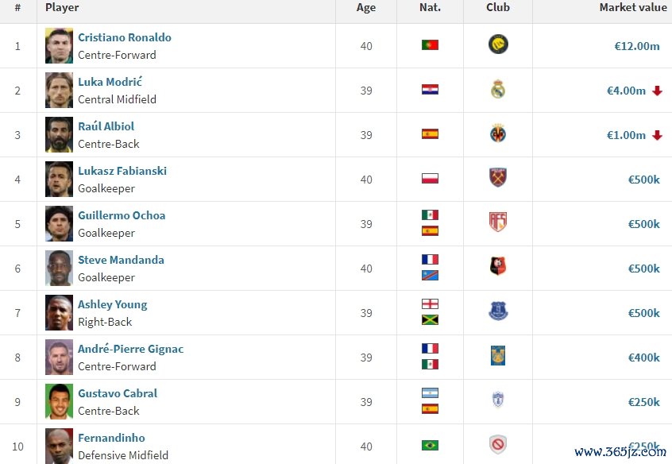Sort by the Market value header
This screenshot has width=672, height=464.
[x=632, y=8]
